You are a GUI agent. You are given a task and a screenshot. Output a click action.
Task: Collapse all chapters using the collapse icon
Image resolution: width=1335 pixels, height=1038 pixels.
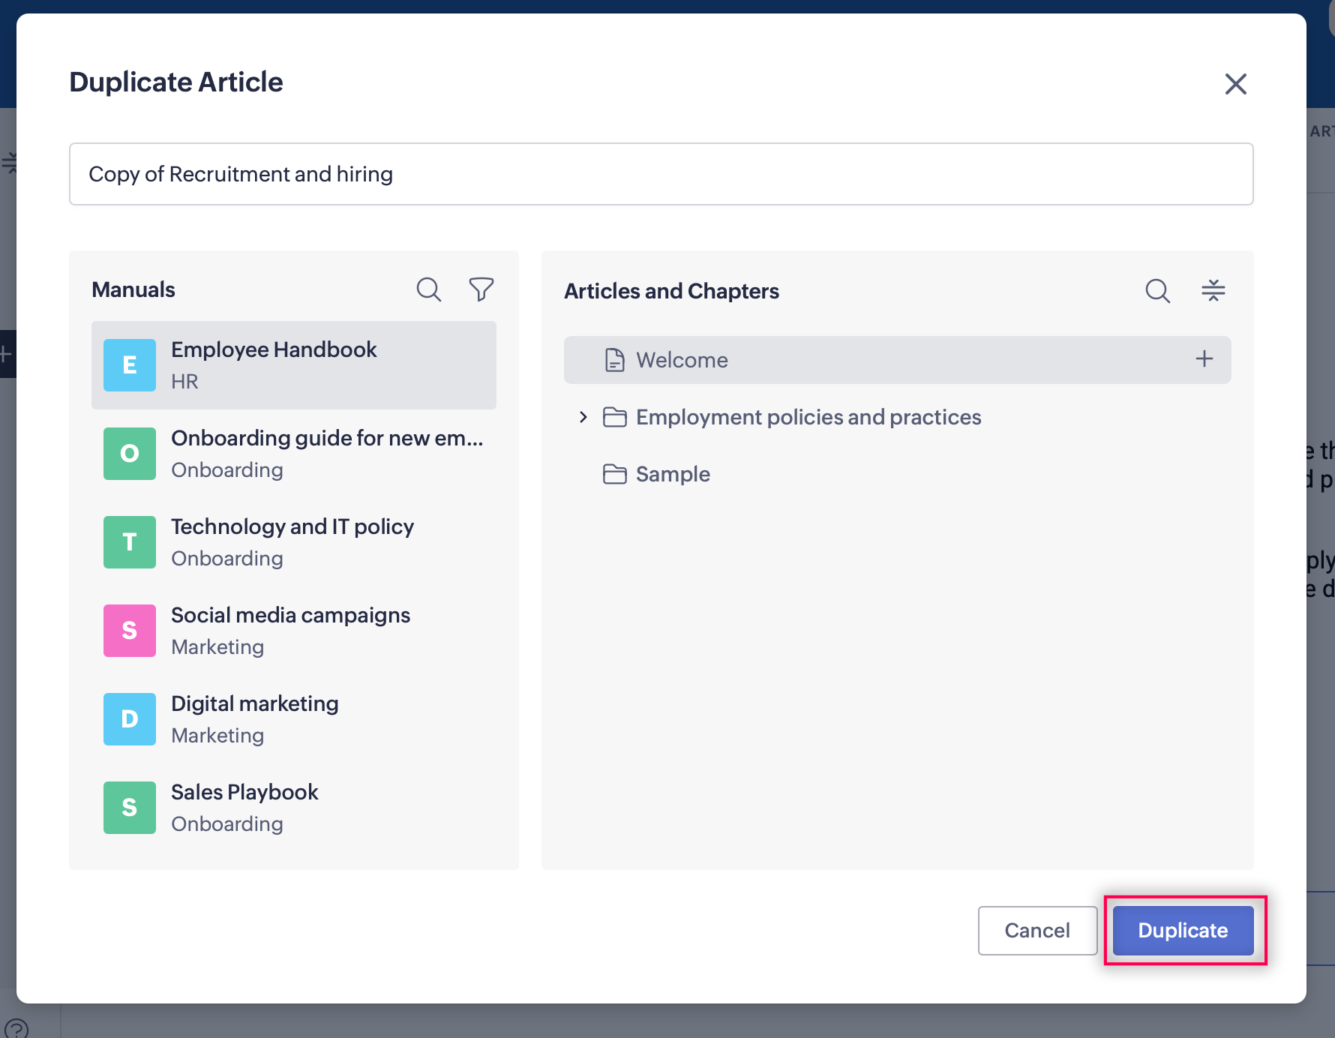(x=1213, y=291)
